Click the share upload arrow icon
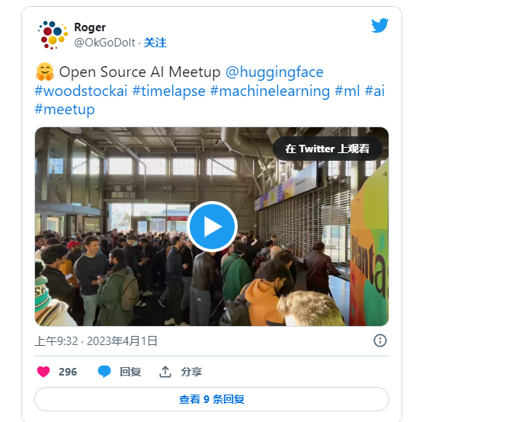 tap(165, 372)
